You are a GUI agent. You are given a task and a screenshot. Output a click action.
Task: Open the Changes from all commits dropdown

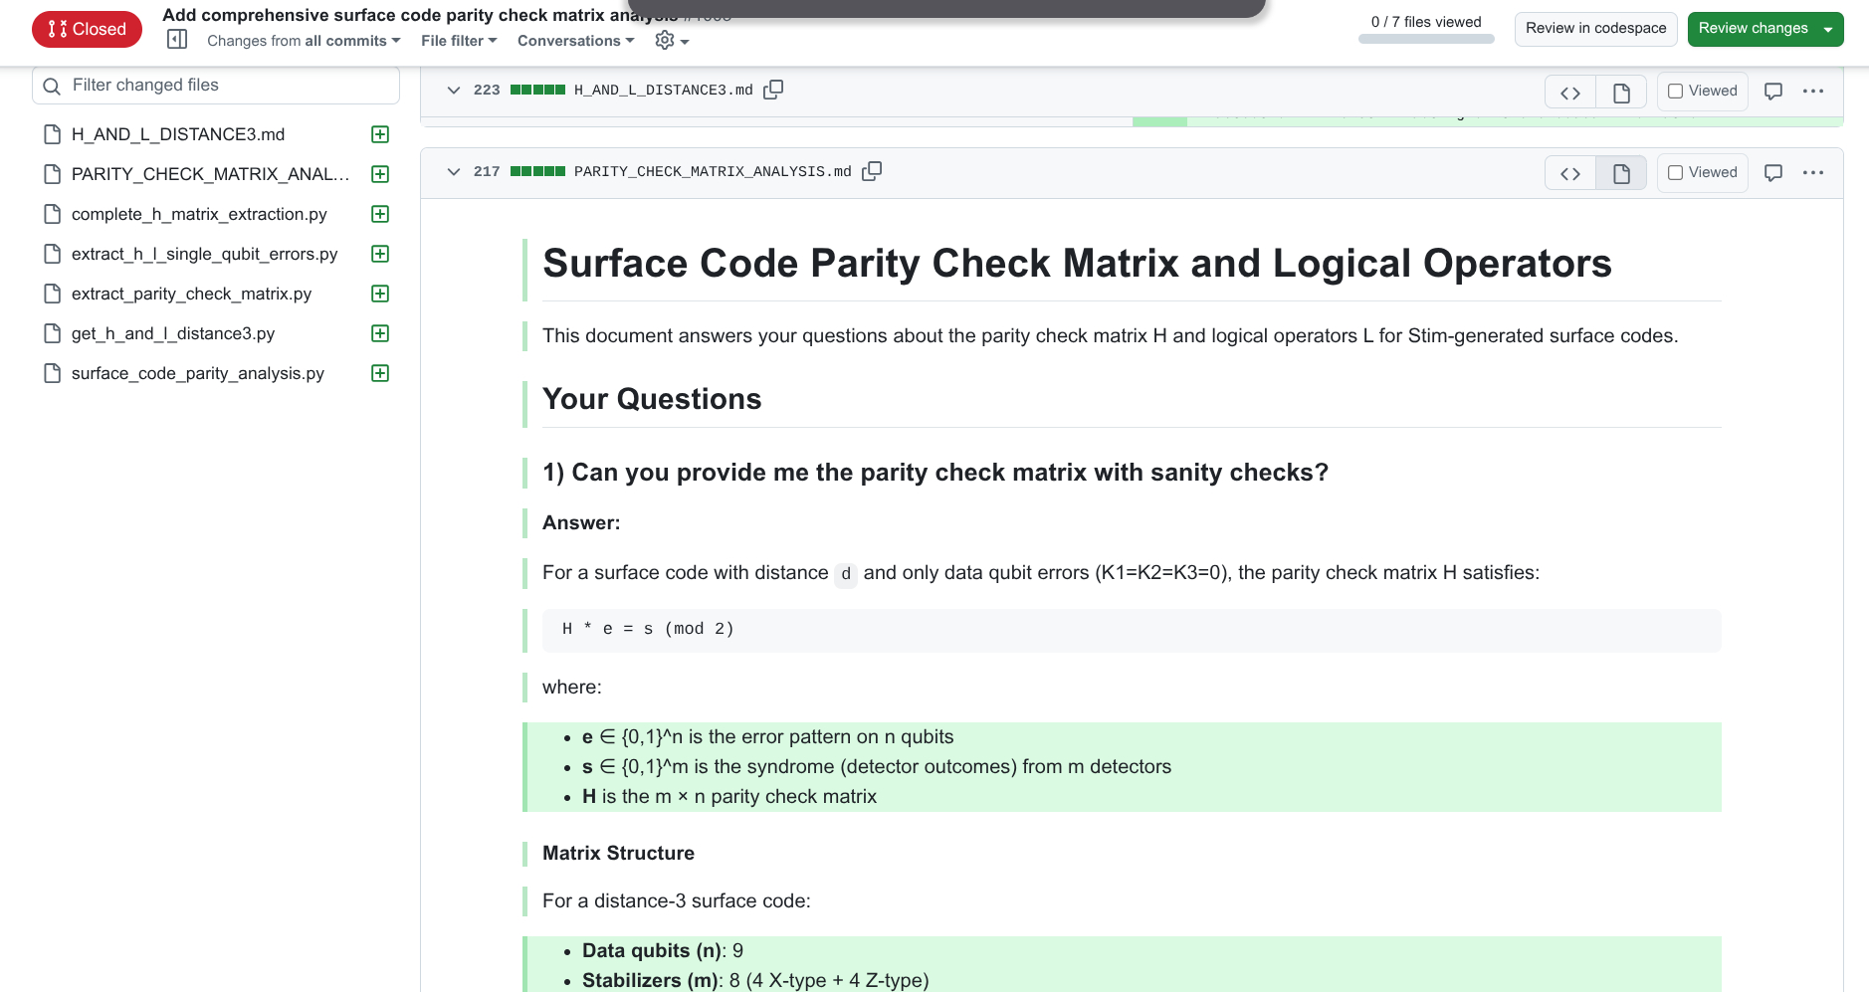[x=304, y=41]
